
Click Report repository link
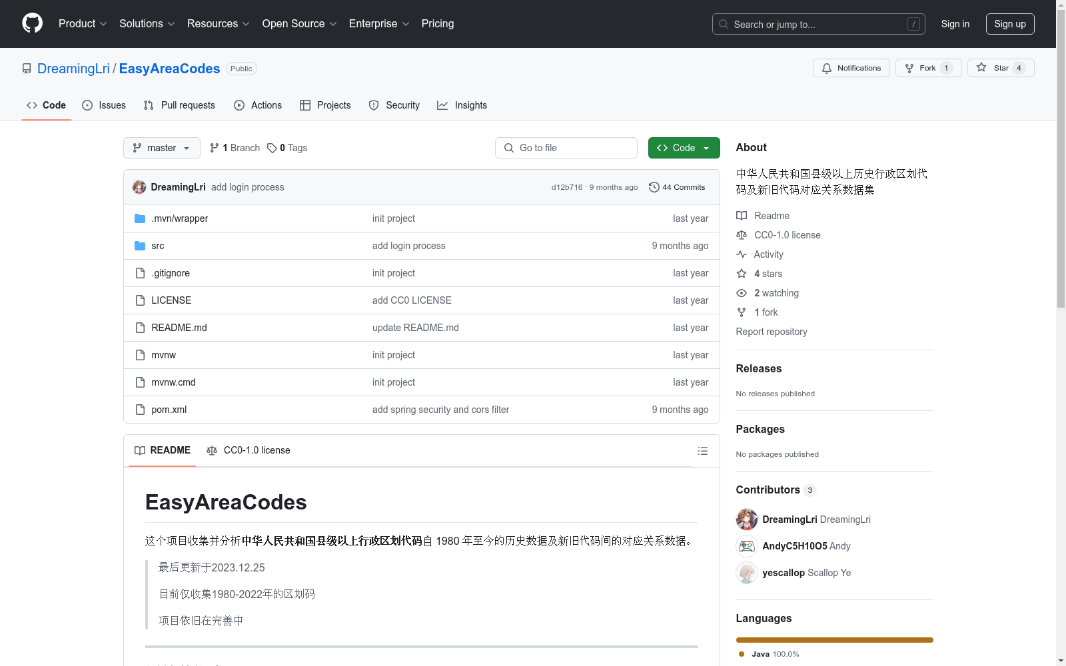point(772,332)
